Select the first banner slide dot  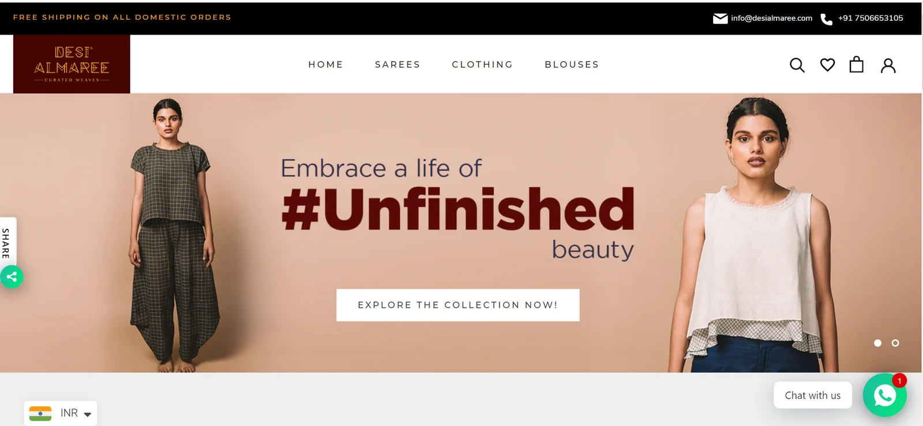(877, 343)
